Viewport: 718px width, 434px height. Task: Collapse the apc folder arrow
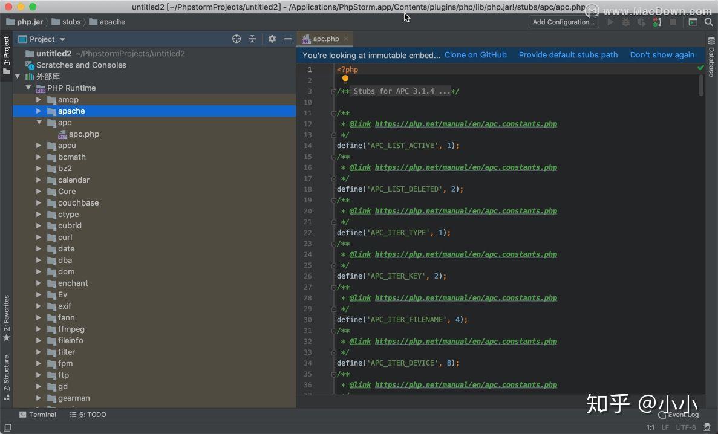click(x=39, y=122)
